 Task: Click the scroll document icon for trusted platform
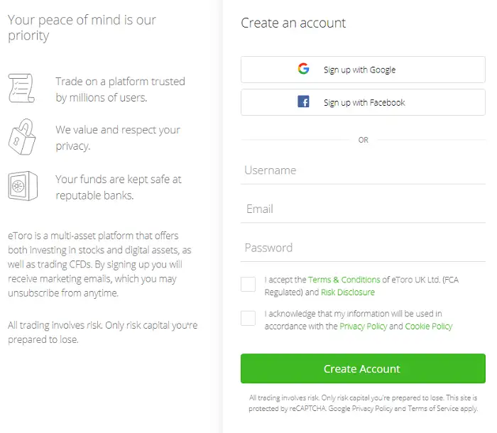(21, 88)
